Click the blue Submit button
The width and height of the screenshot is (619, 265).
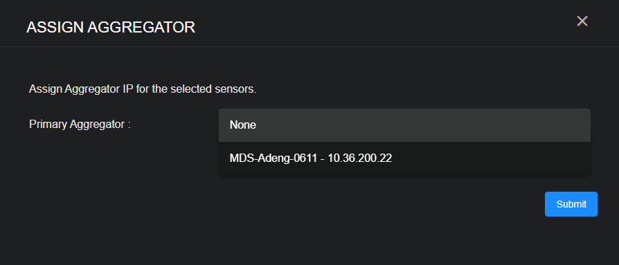tap(571, 204)
